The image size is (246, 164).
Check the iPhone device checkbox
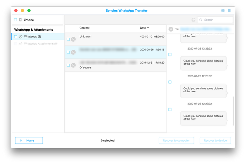[15, 20]
